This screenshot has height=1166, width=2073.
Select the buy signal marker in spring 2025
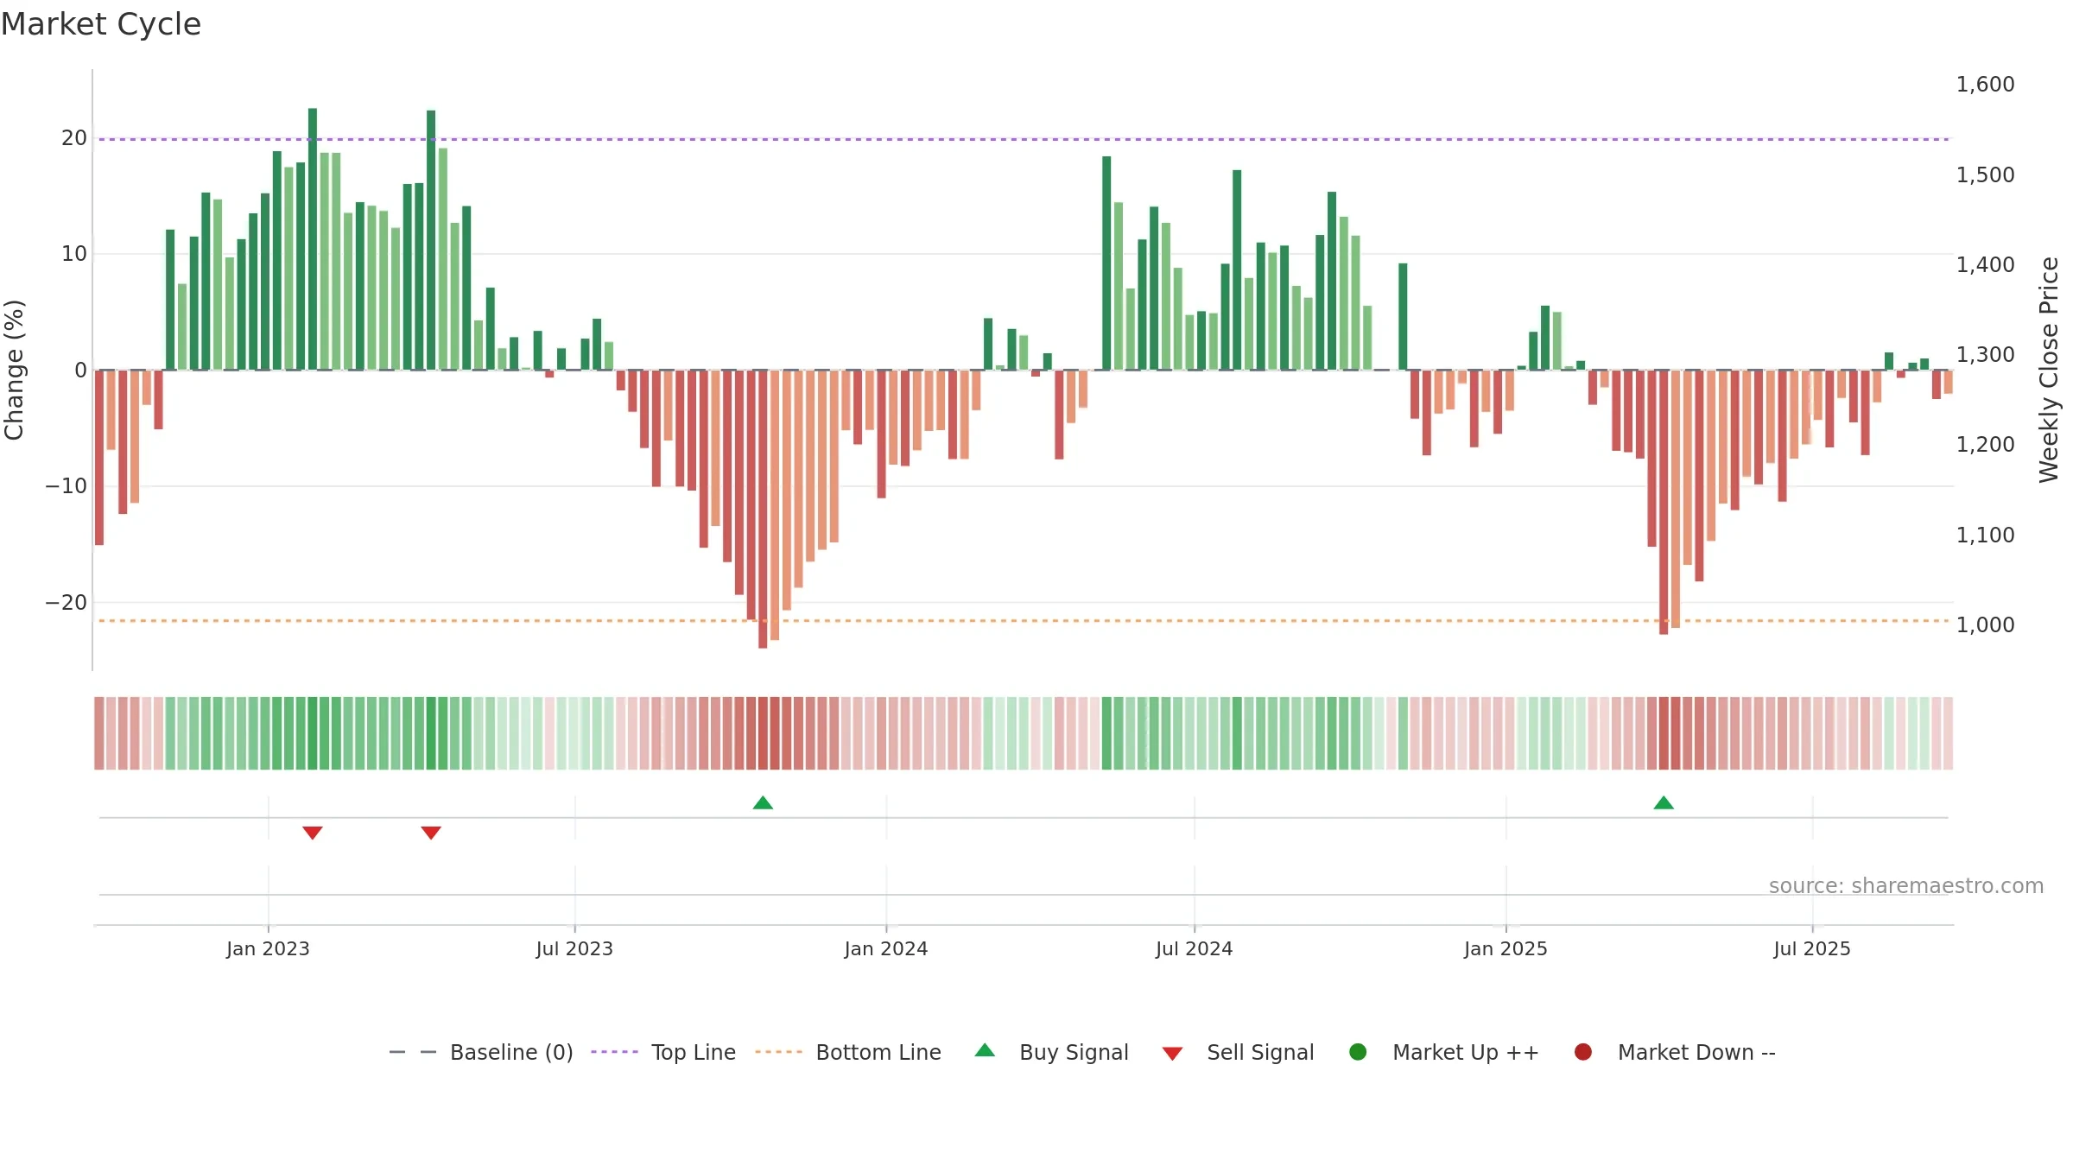[1664, 803]
